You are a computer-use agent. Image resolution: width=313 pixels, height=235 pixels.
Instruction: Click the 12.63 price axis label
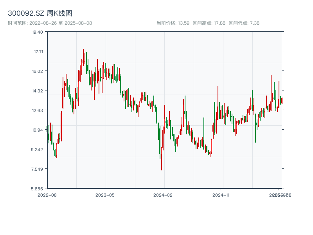pyautogui.click(x=38, y=110)
